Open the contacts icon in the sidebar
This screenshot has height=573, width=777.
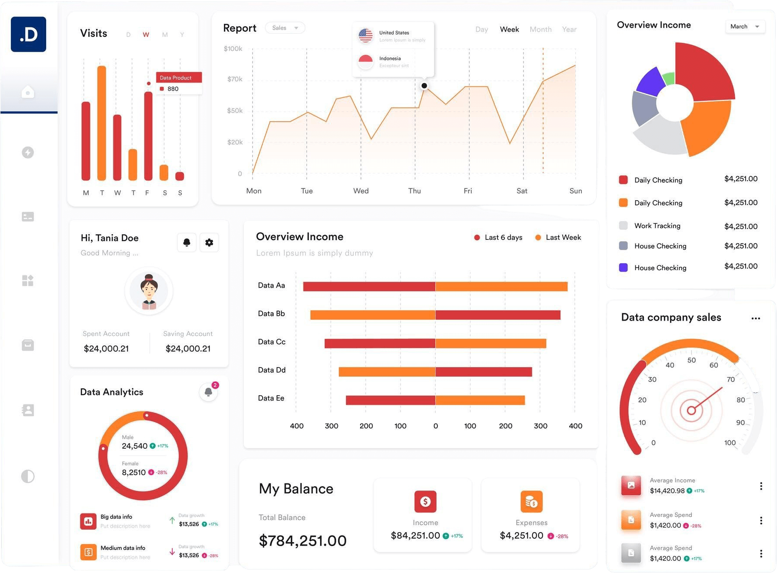tap(28, 410)
